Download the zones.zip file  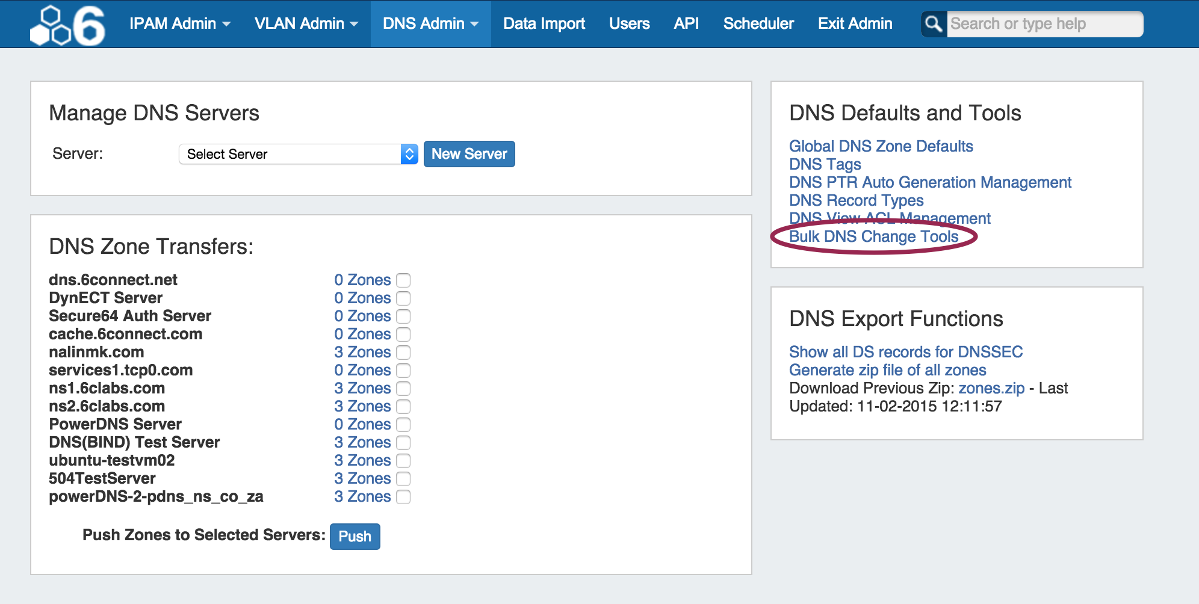pos(991,388)
